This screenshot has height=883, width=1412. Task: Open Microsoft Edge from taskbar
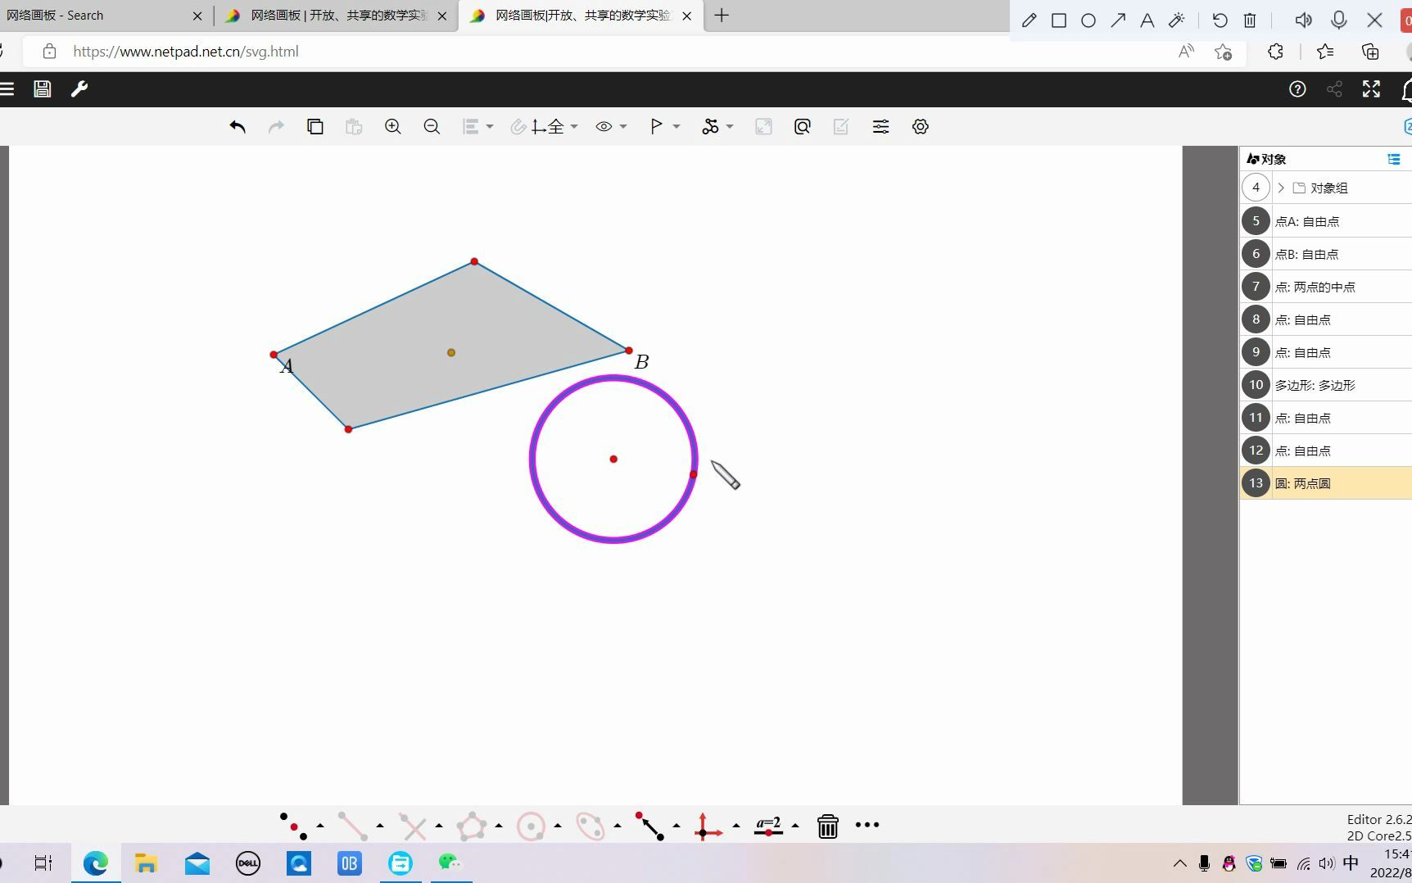pyautogui.click(x=96, y=863)
